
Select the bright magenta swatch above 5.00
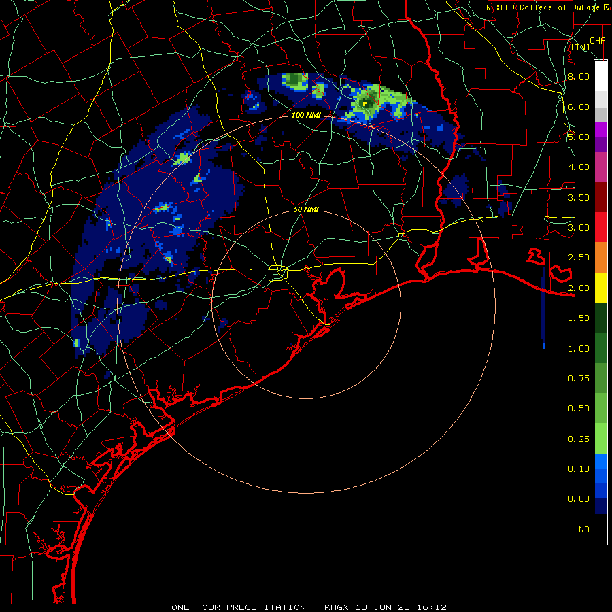click(x=600, y=129)
